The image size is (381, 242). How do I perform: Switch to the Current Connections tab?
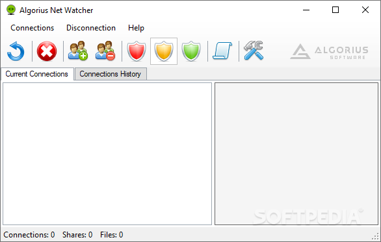tap(37, 74)
